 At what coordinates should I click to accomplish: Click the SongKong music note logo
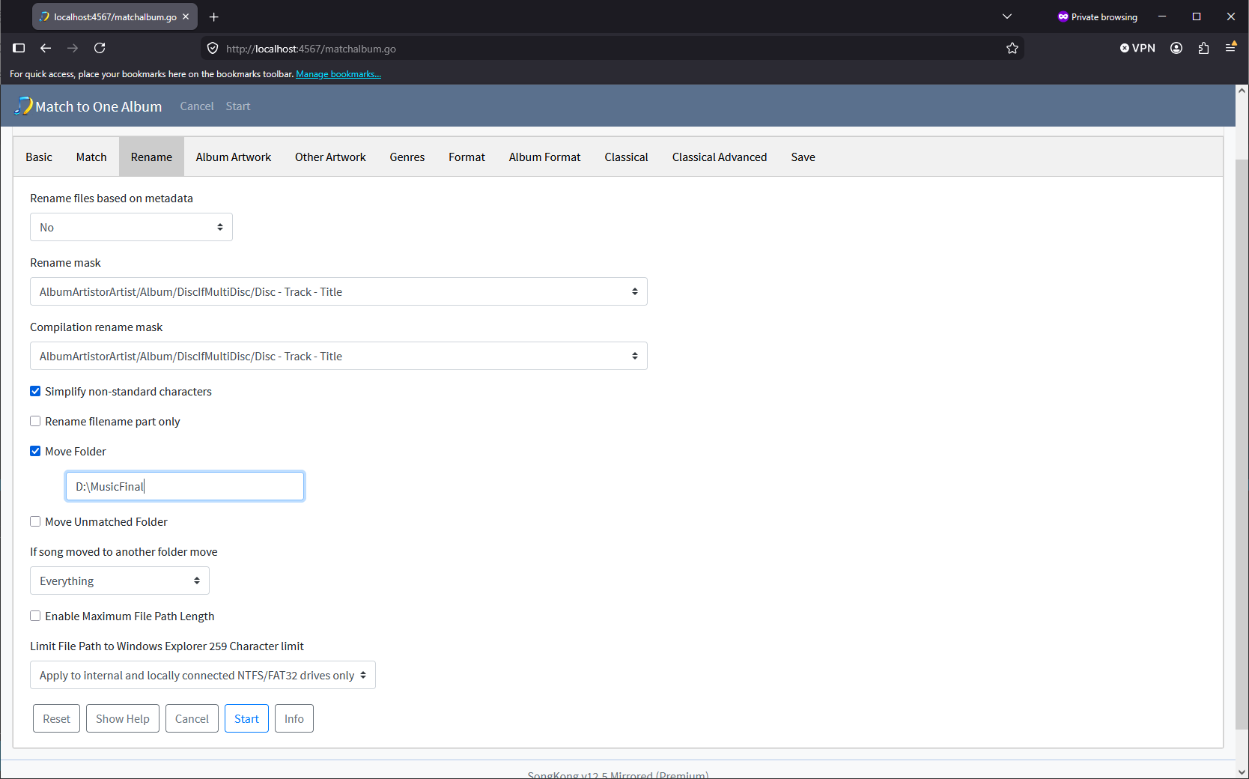pos(23,106)
